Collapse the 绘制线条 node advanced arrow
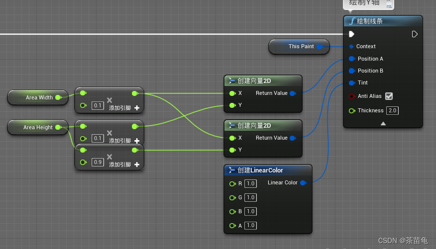 tap(383, 124)
